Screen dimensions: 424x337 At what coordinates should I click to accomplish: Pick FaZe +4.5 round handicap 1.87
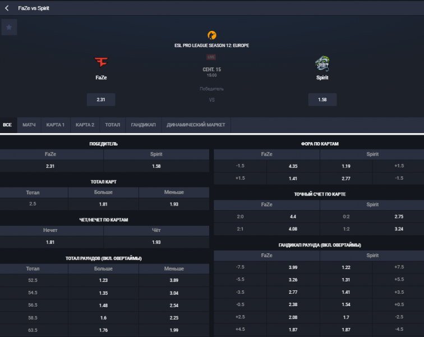pyautogui.click(x=293, y=330)
